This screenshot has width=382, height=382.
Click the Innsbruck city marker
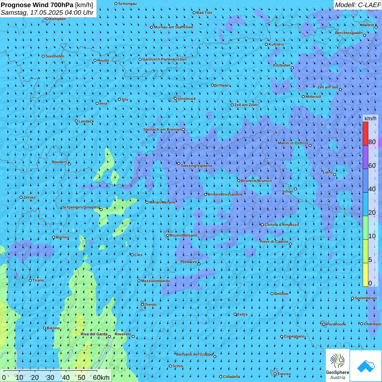pos(175,99)
